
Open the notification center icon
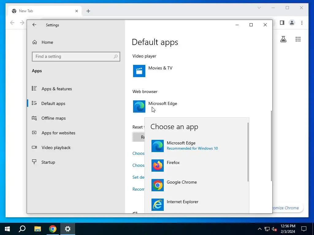304,229
